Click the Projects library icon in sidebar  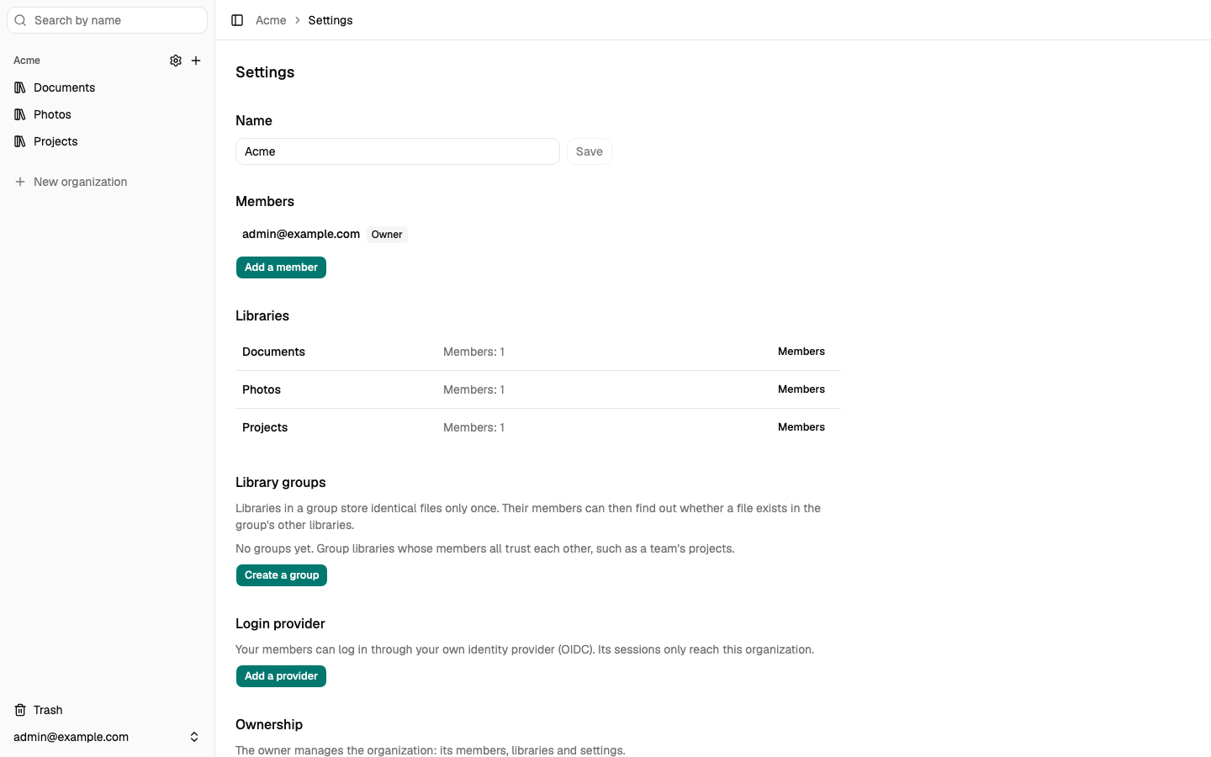point(20,141)
